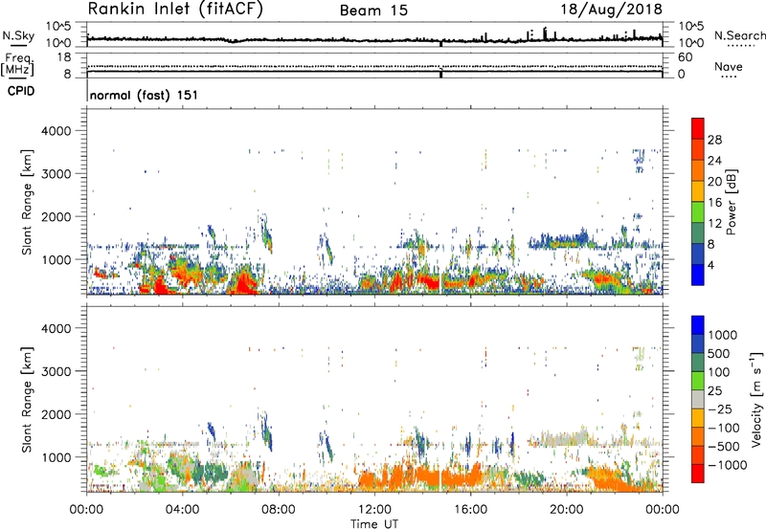This screenshot has width=766, height=530.
Task: Click the Slant Range axis title of velocity panel
Action: 27,400
